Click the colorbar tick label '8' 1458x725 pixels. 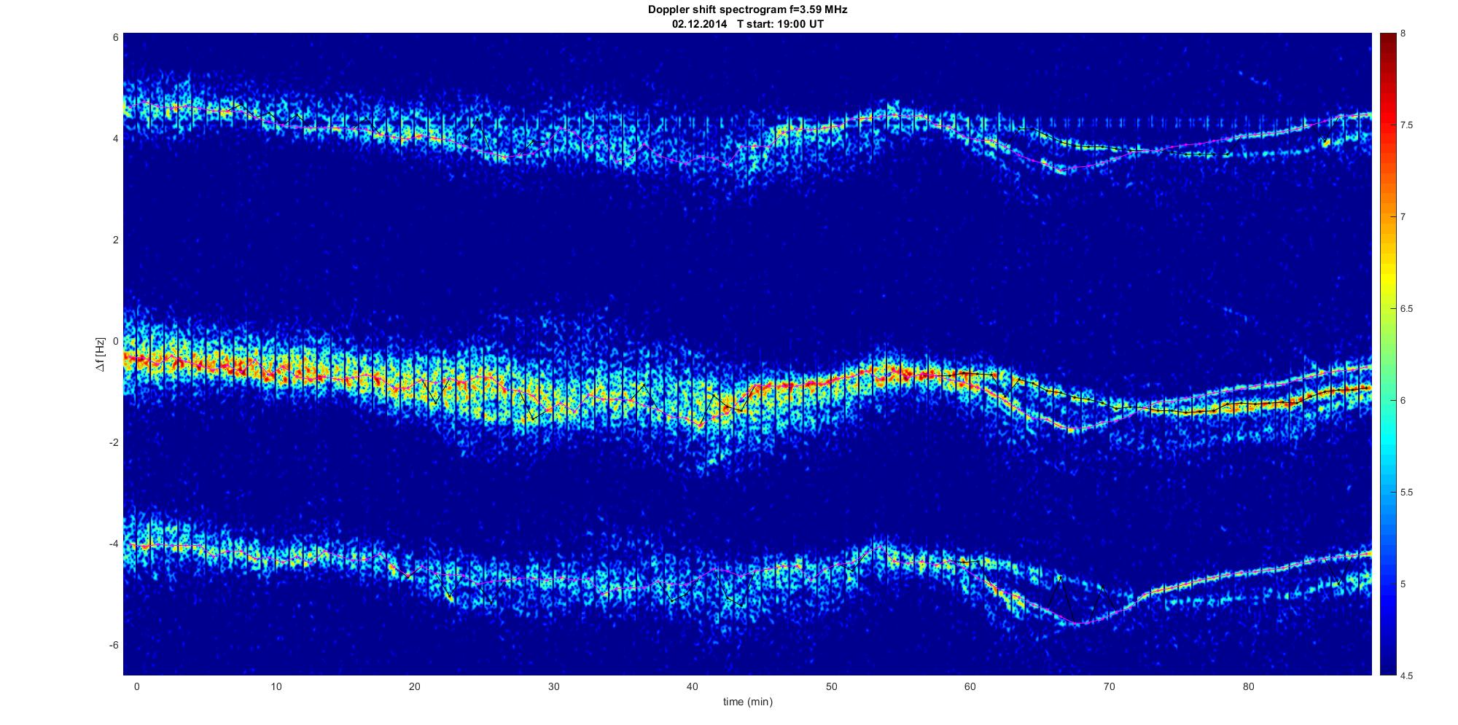point(1403,34)
